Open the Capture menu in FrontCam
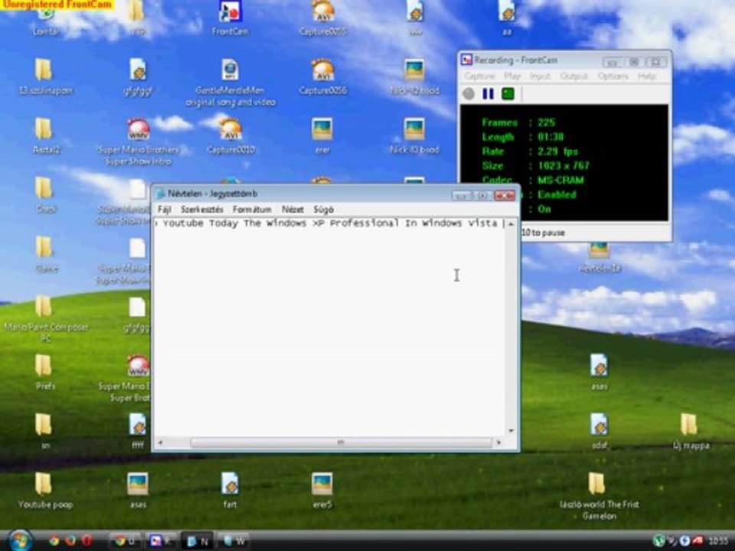The height and width of the screenshot is (551, 735). pos(479,76)
